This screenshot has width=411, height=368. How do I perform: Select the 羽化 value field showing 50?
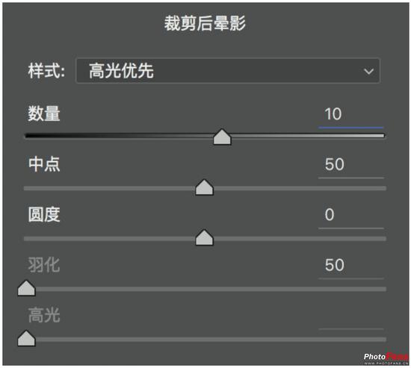click(x=350, y=266)
